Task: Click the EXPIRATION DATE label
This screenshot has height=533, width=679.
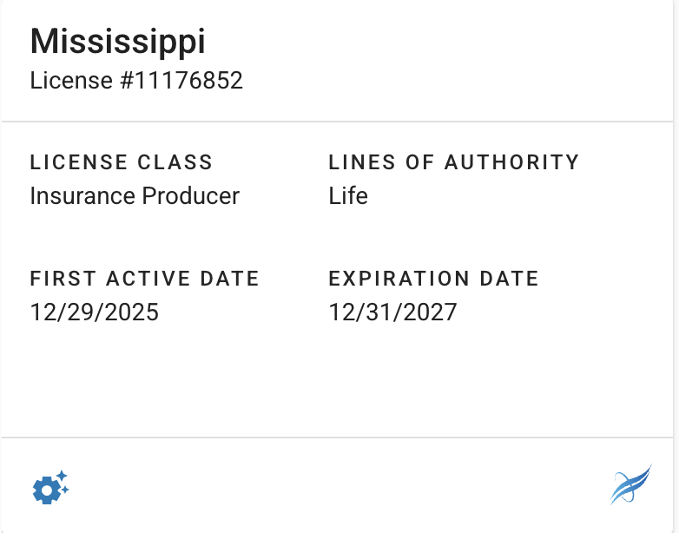Action: [x=433, y=279]
